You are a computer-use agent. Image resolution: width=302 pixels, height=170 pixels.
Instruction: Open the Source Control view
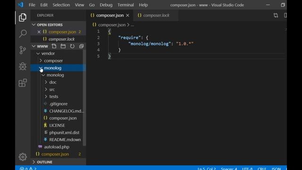[23, 50]
